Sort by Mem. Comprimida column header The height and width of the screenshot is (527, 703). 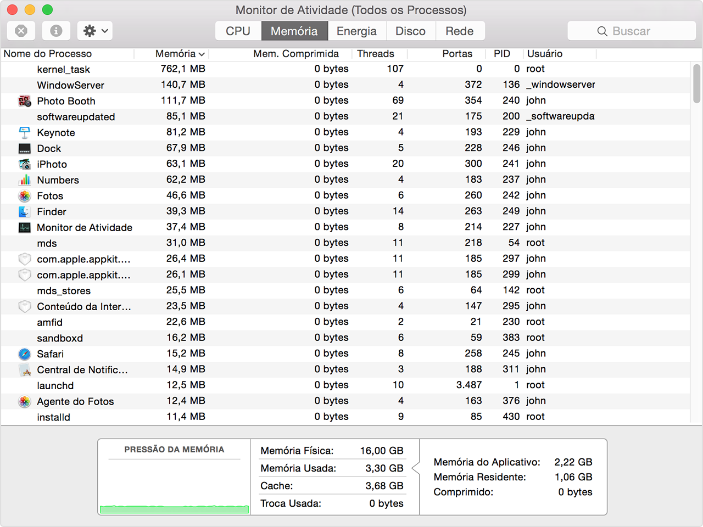point(280,54)
